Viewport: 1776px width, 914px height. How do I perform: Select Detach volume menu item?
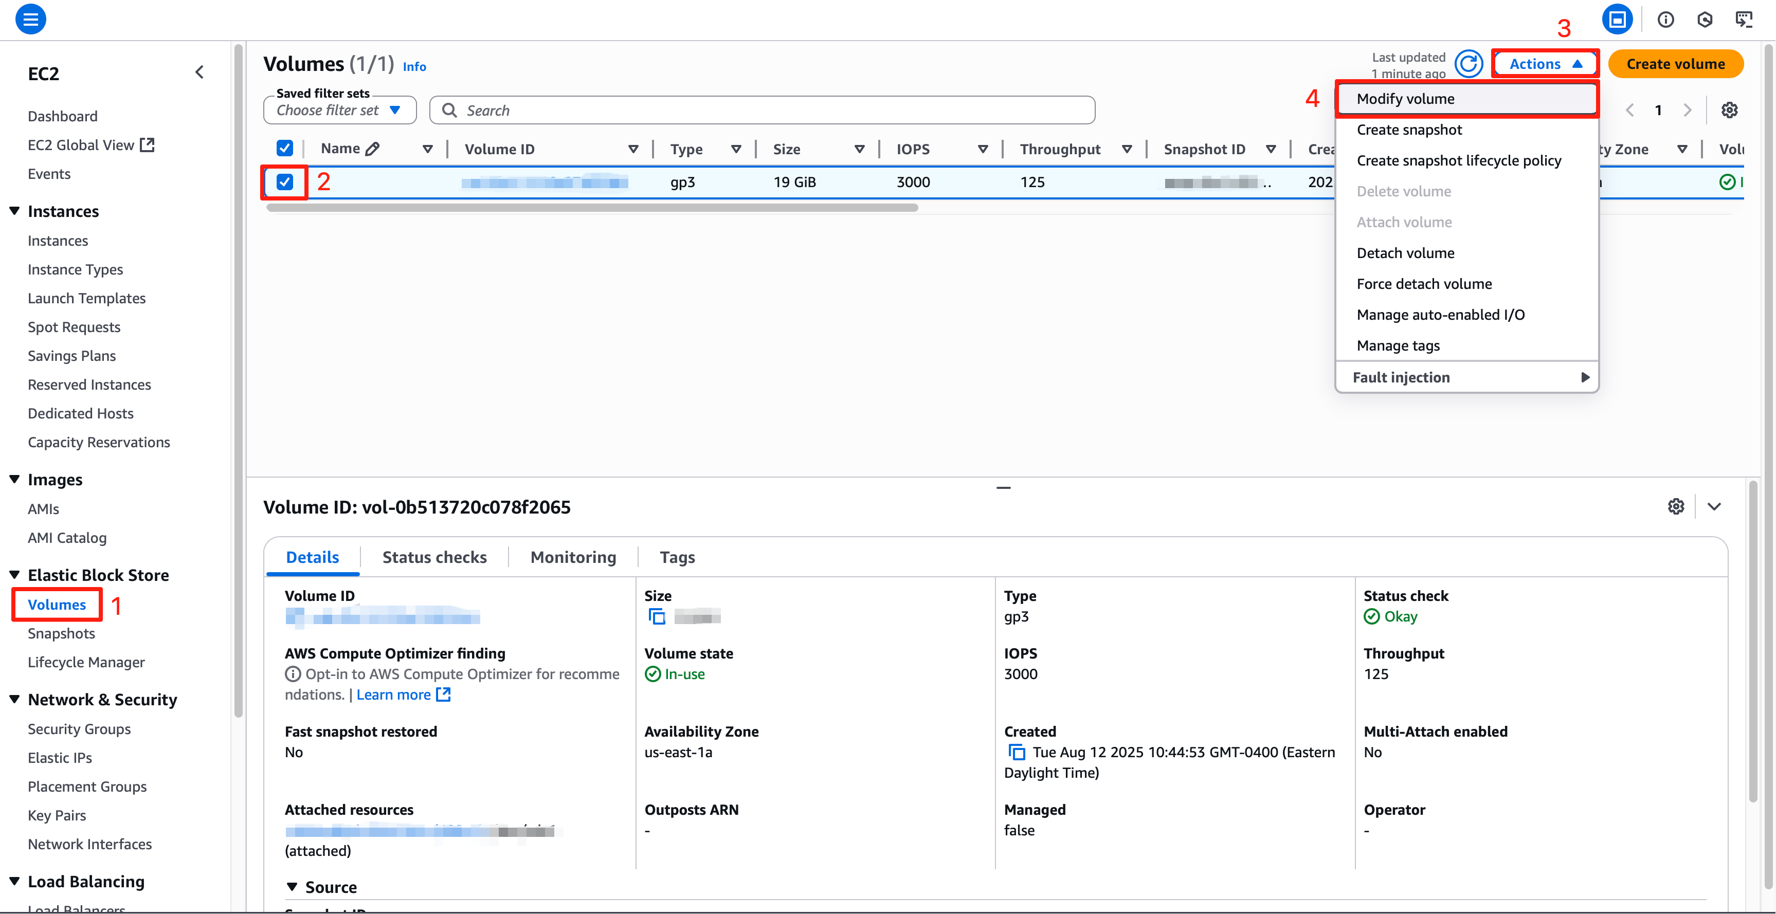[1466, 253]
